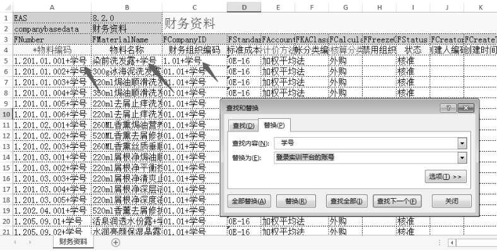Go to previous sheet with left arrow
This screenshot has height=251, width=497.
pyautogui.click(x=15, y=242)
